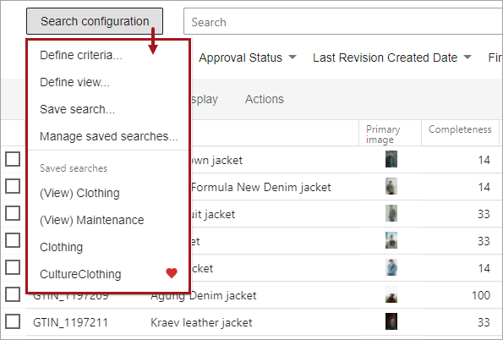Open the Agung Denim jacket primary image thumbnail
The image size is (503, 340).
[x=391, y=294]
